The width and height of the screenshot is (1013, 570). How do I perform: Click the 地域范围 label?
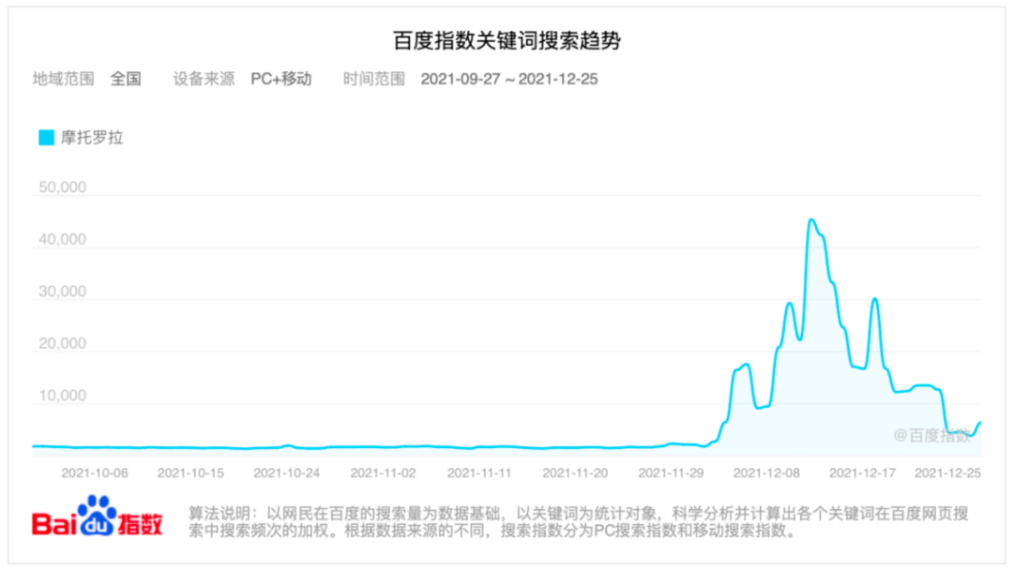[64, 79]
